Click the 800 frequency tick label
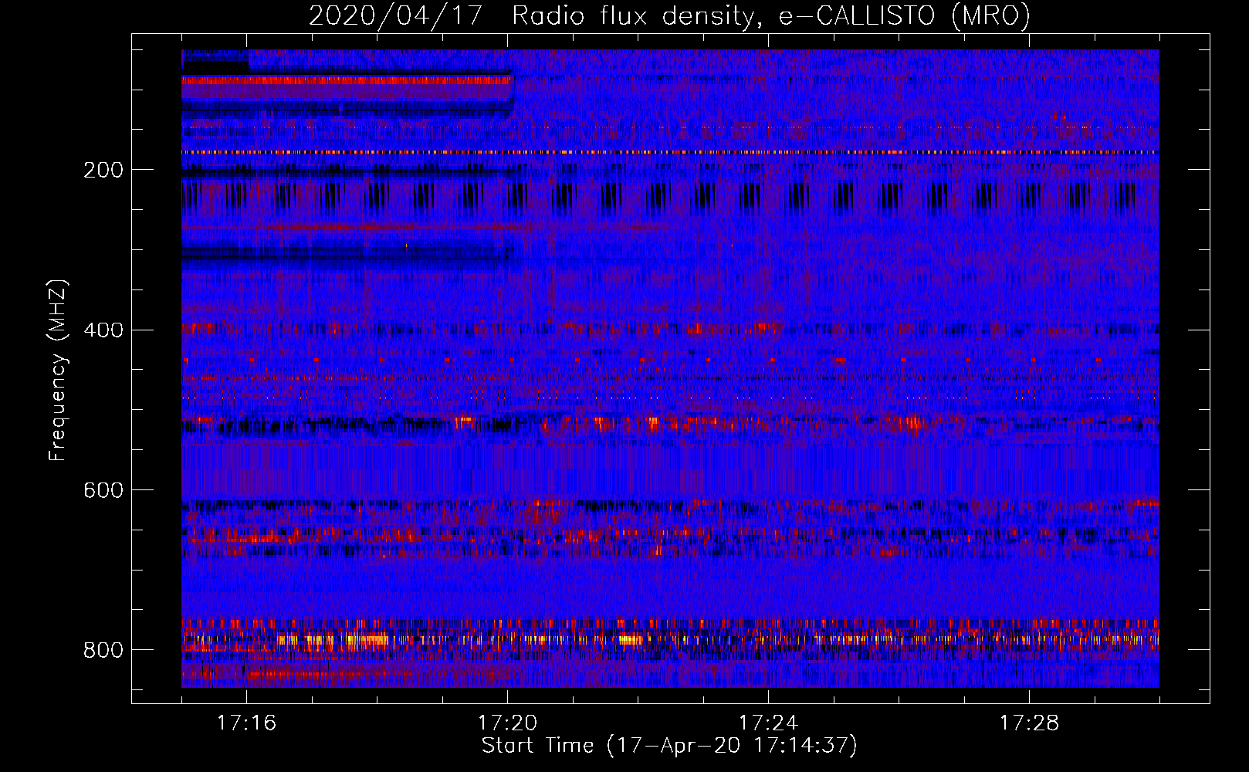Screen dimensions: 1249x772 [x=103, y=650]
